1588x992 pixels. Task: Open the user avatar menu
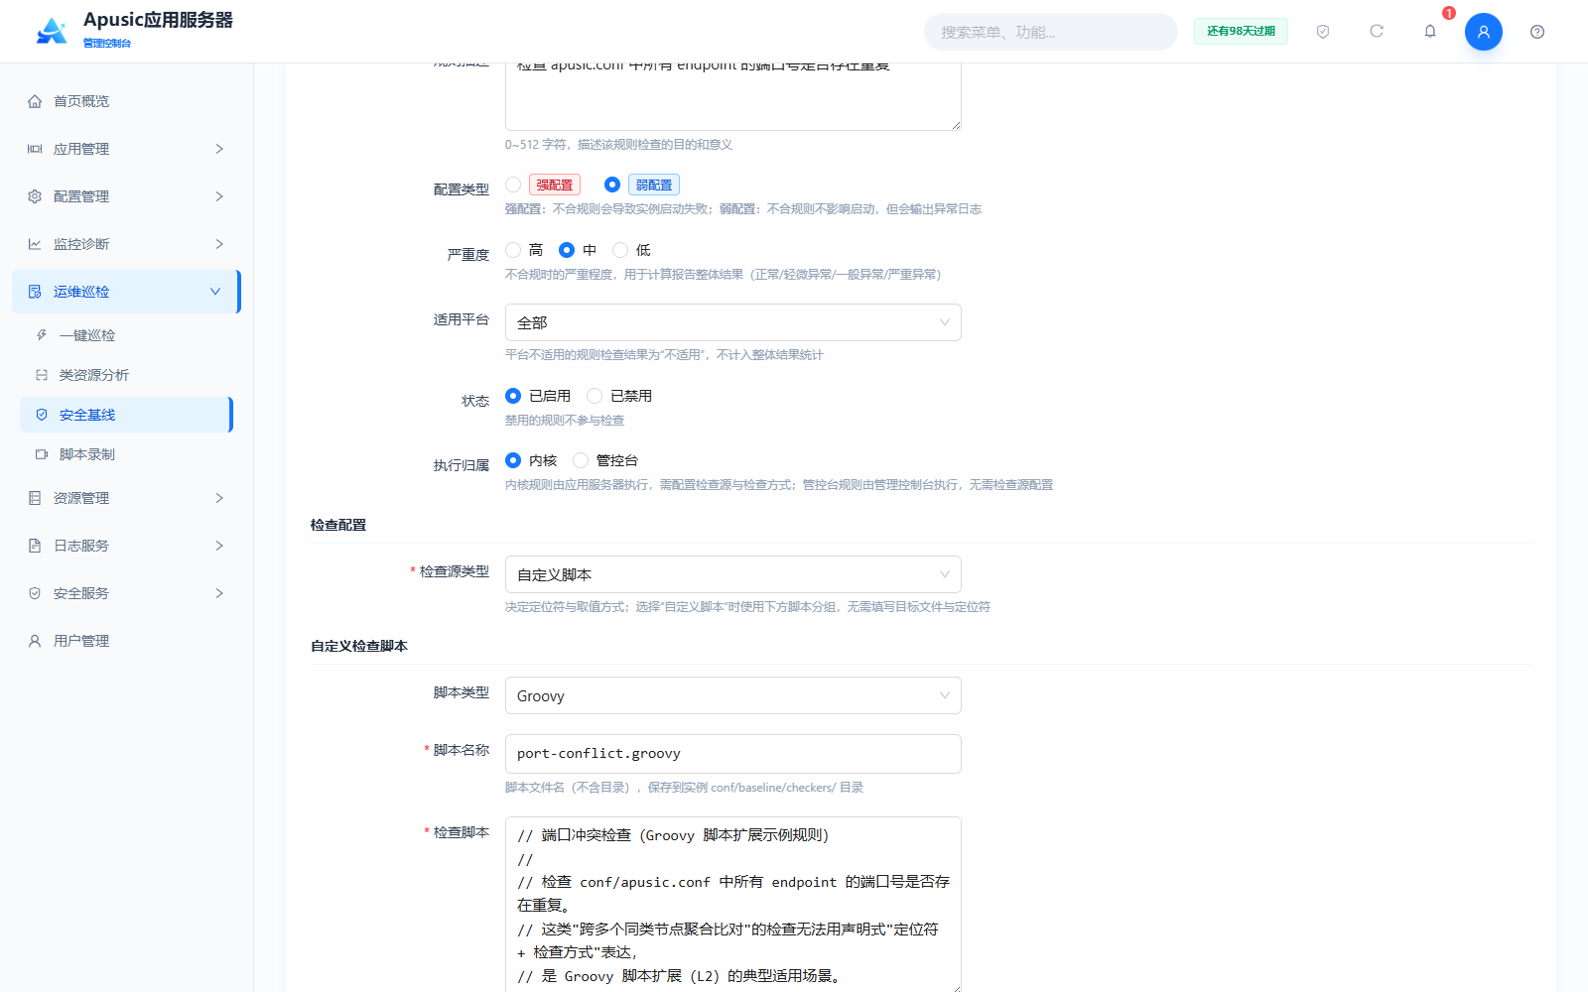click(1484, 32)
